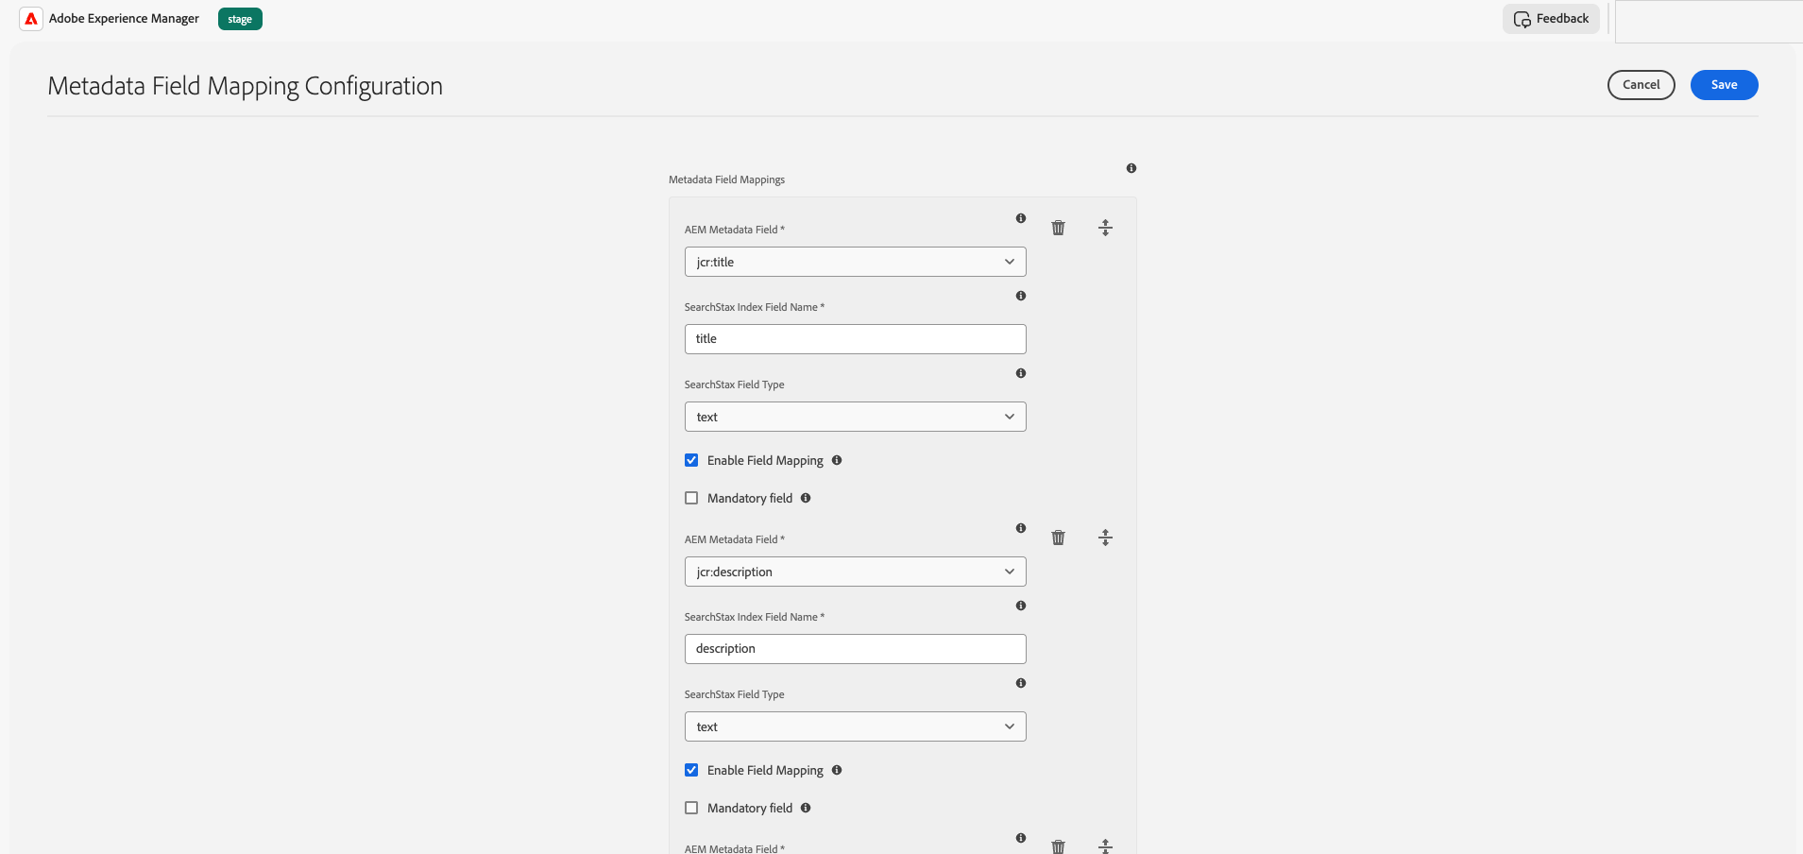Delete the jcr:description field mapping

pos(1058,538)
